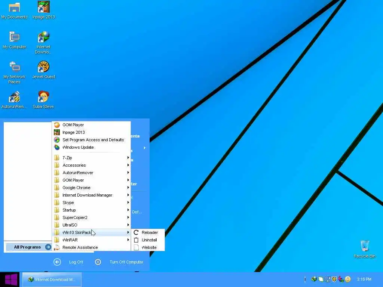This screenshot has width=383, height=287.
Task: Select the Win10 SkinPack menu entry
Action: (92, 232)
